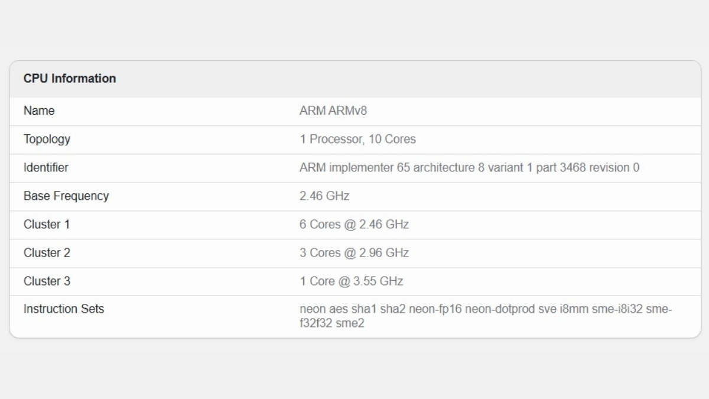Click the Name row label
709x399 pixels.
[x=39, y=111]
